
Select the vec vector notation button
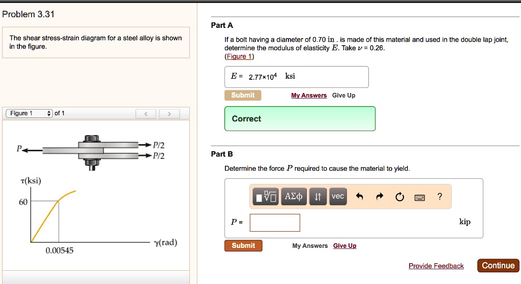click(x=338, y=197)
